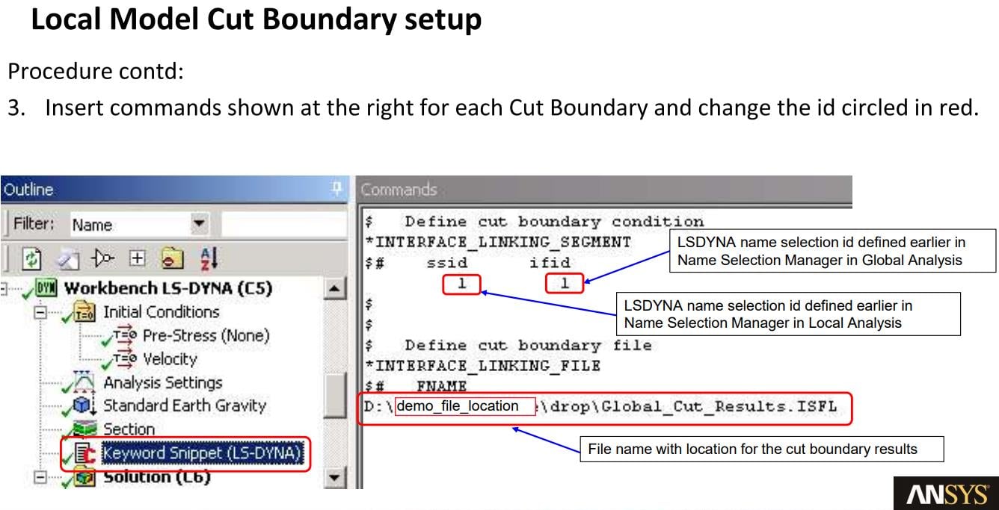The width and height of the screenshot is (999, 510).
Task: Click the Outline panel title
Action: pos(28,189)
